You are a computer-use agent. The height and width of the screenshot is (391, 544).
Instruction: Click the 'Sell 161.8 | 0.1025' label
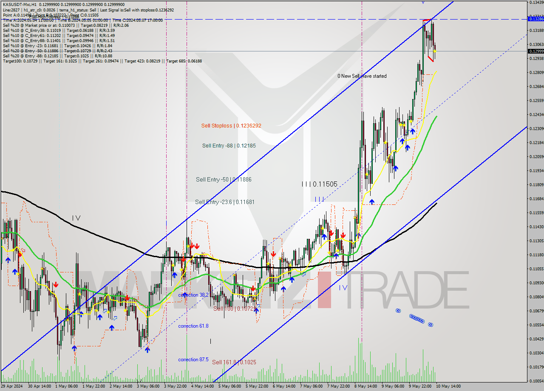point(234,363)
